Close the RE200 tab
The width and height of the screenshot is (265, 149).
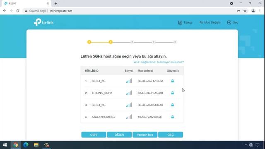point(48,3)
